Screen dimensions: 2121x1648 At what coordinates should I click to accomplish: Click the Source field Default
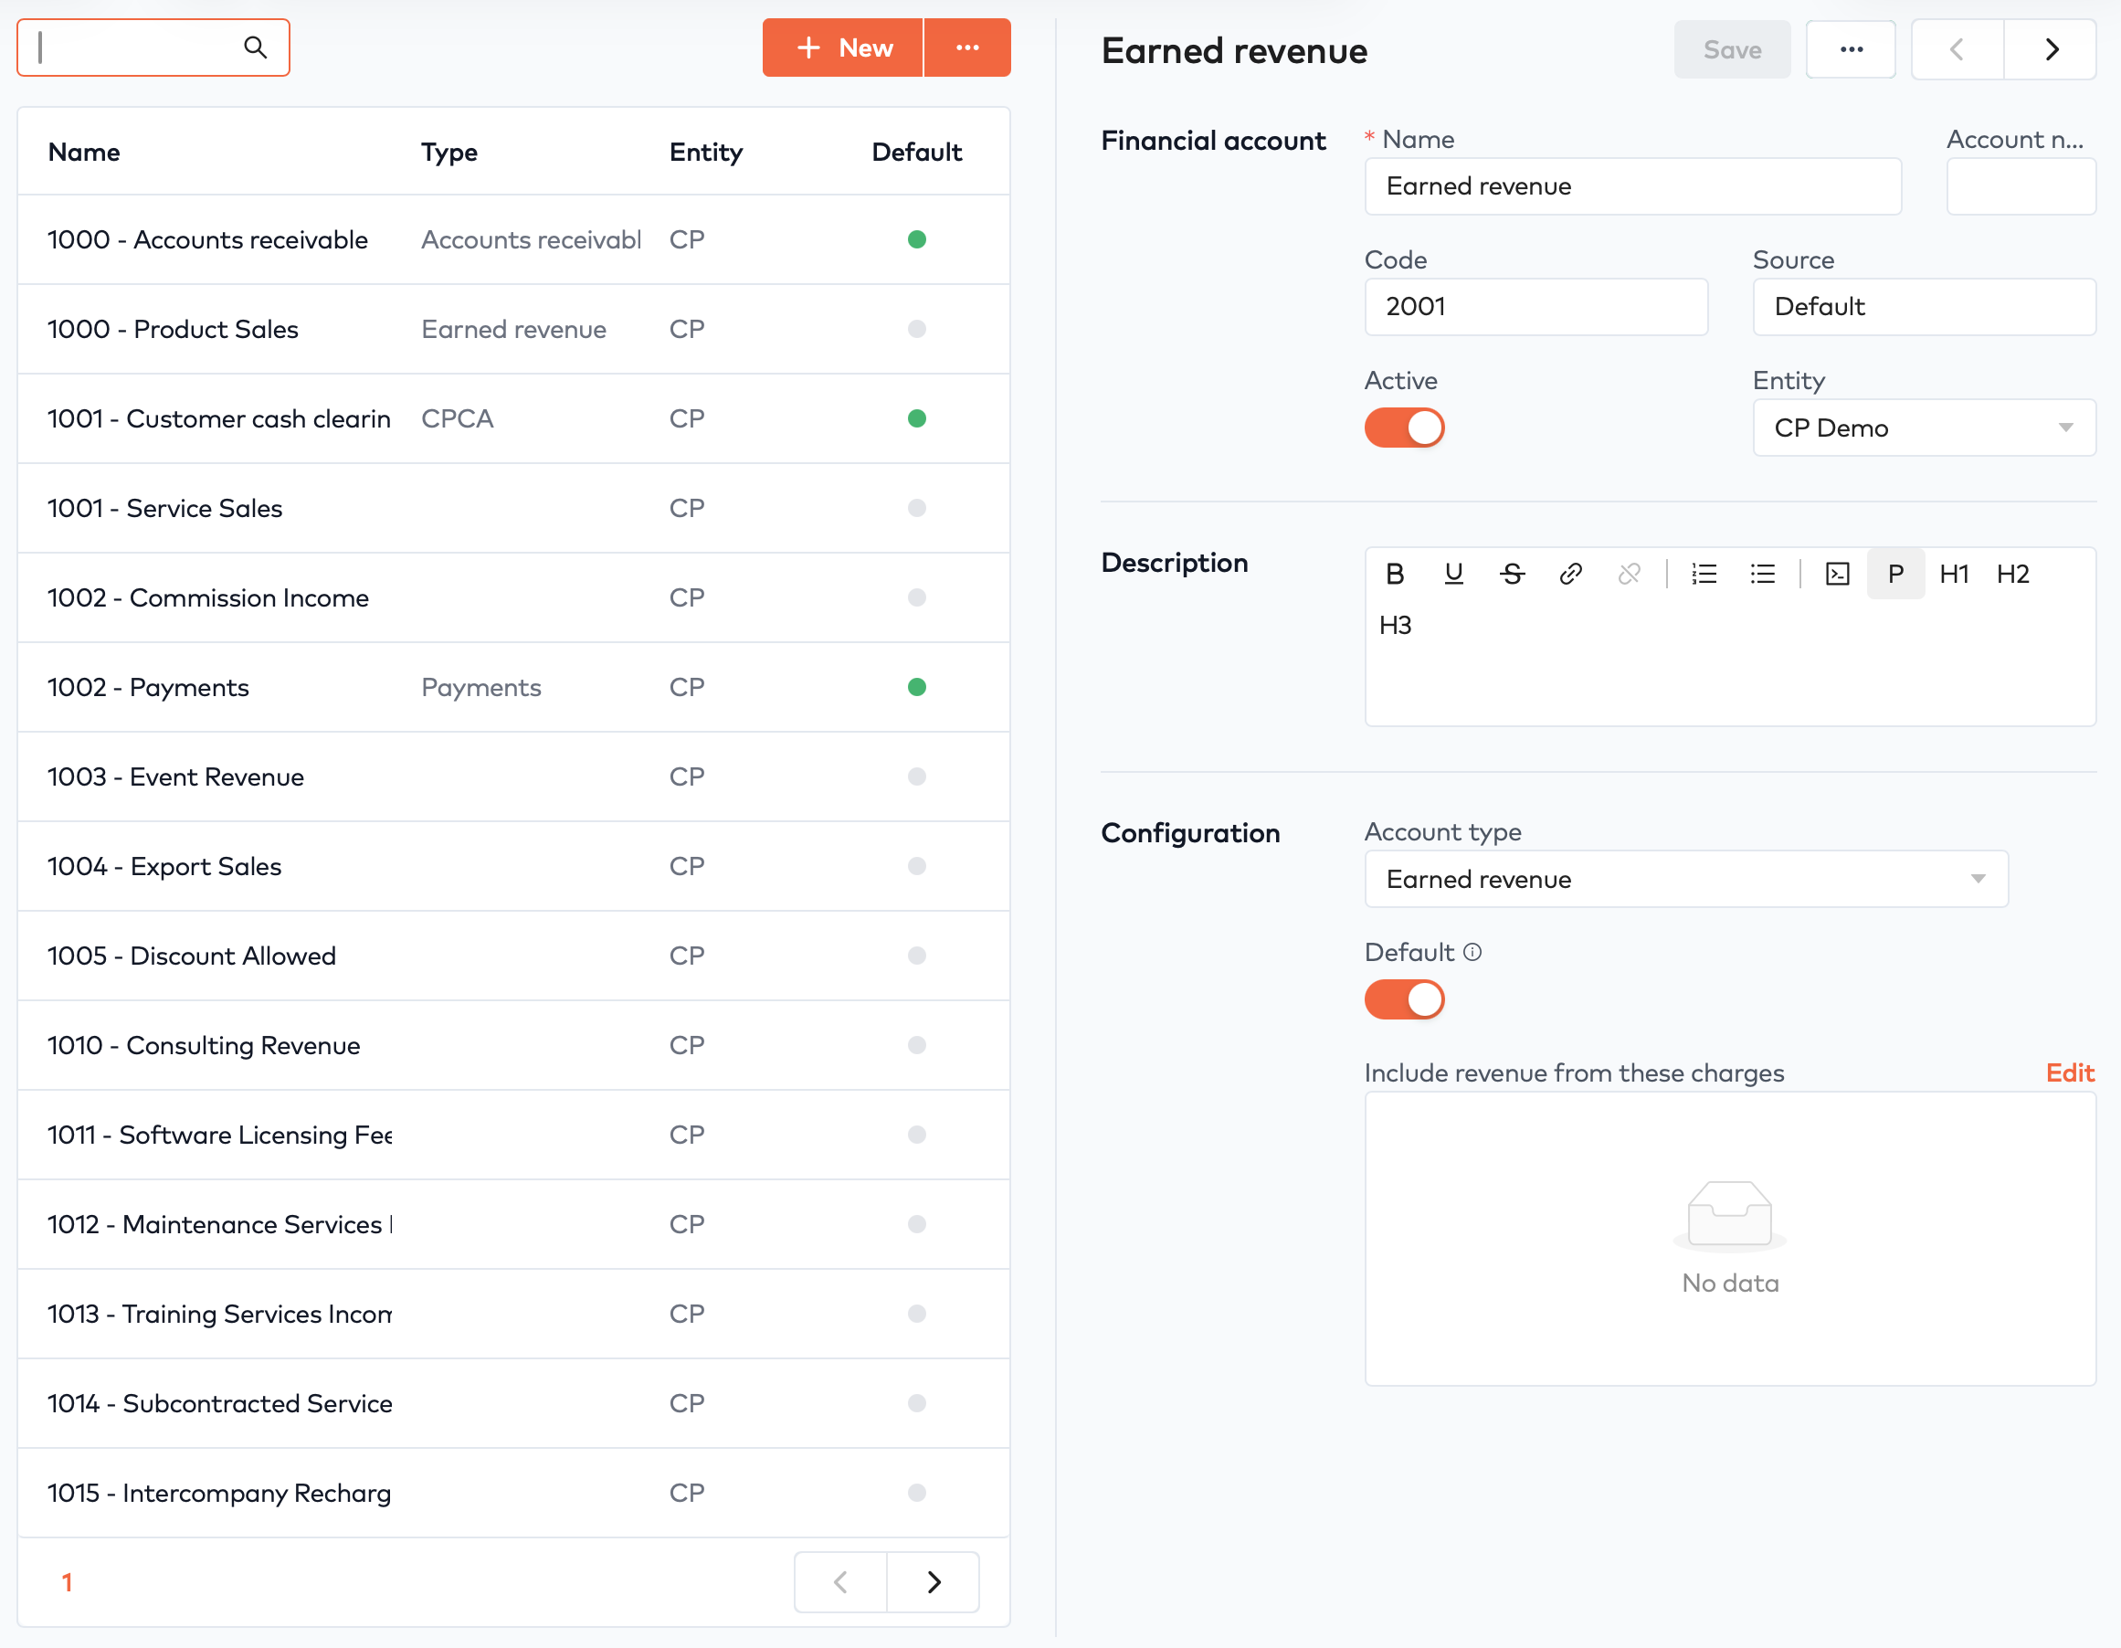pos(1924,307)
